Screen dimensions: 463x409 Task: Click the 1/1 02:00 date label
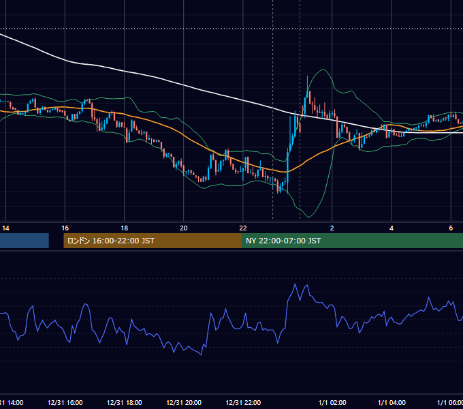pos(332,402)
